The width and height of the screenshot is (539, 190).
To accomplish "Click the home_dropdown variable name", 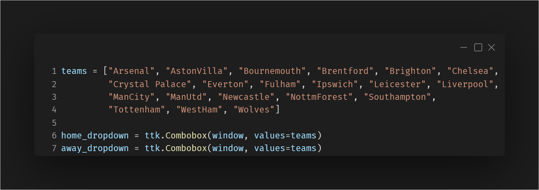I will [95, 136].
